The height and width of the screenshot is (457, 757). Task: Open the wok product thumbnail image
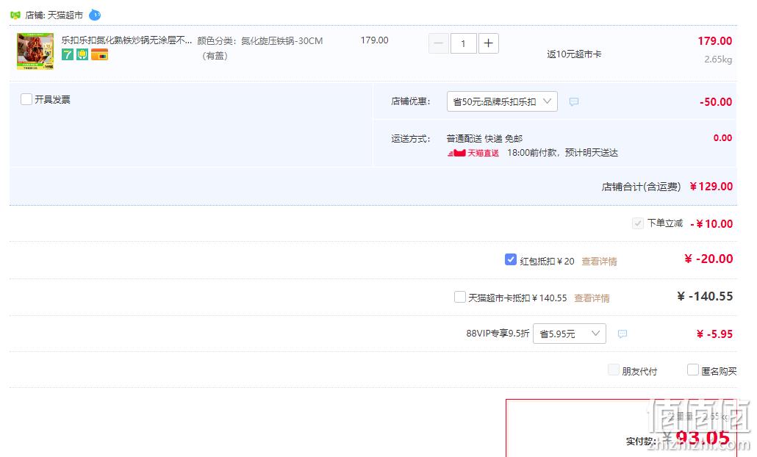pos(35,51)
